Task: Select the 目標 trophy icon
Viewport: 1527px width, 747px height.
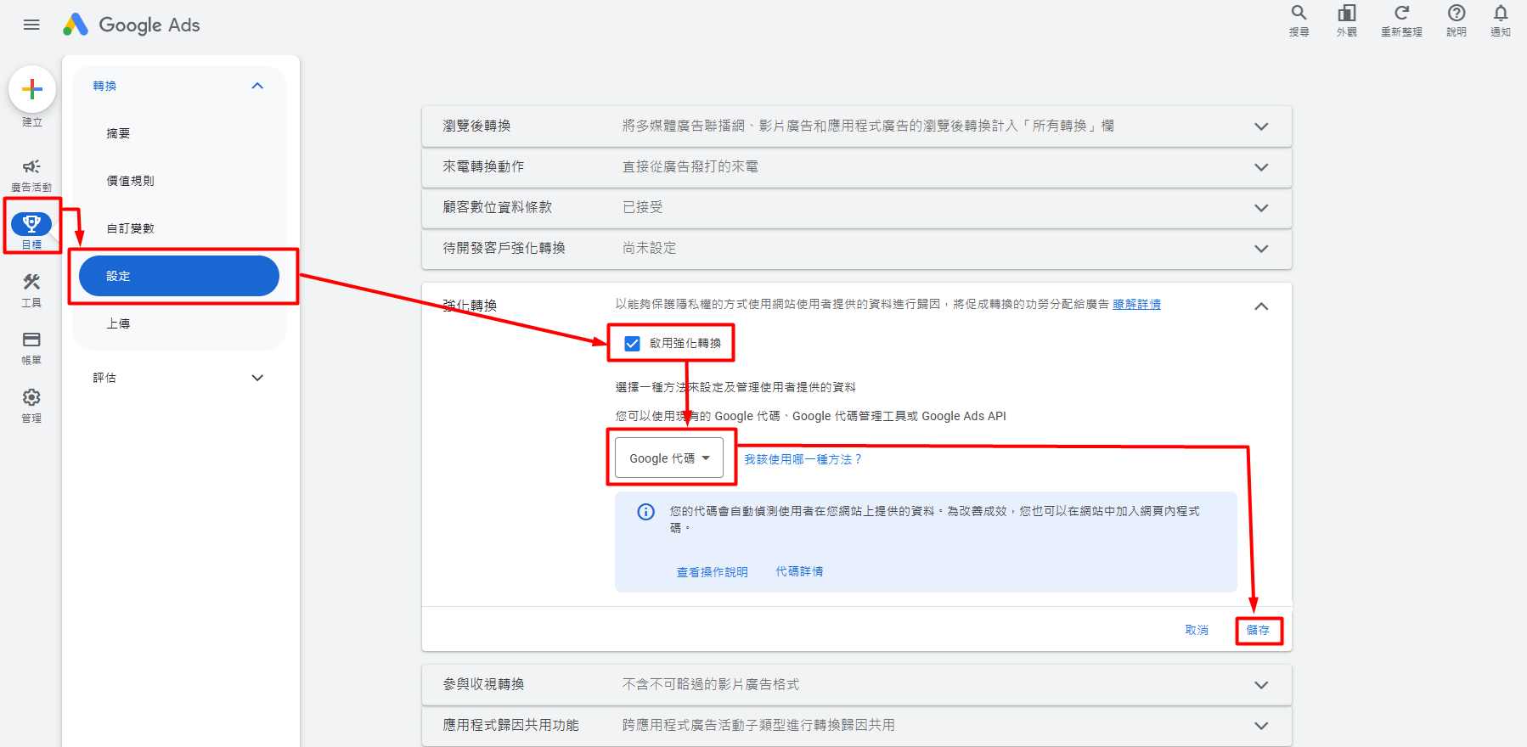Action: [x=31, y=224]
